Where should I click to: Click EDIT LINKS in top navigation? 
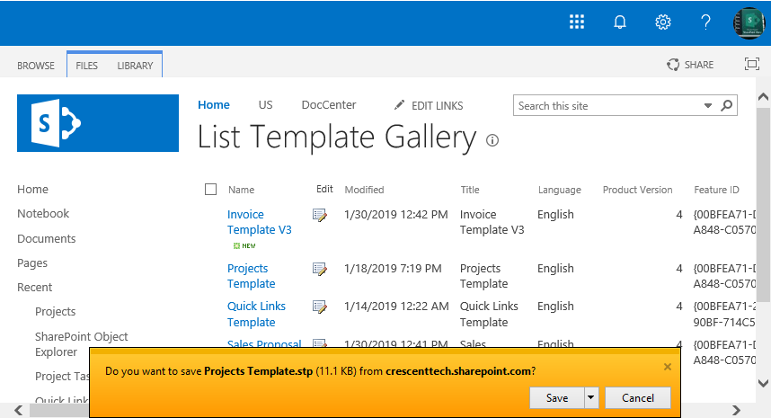[x=437, y=106]
